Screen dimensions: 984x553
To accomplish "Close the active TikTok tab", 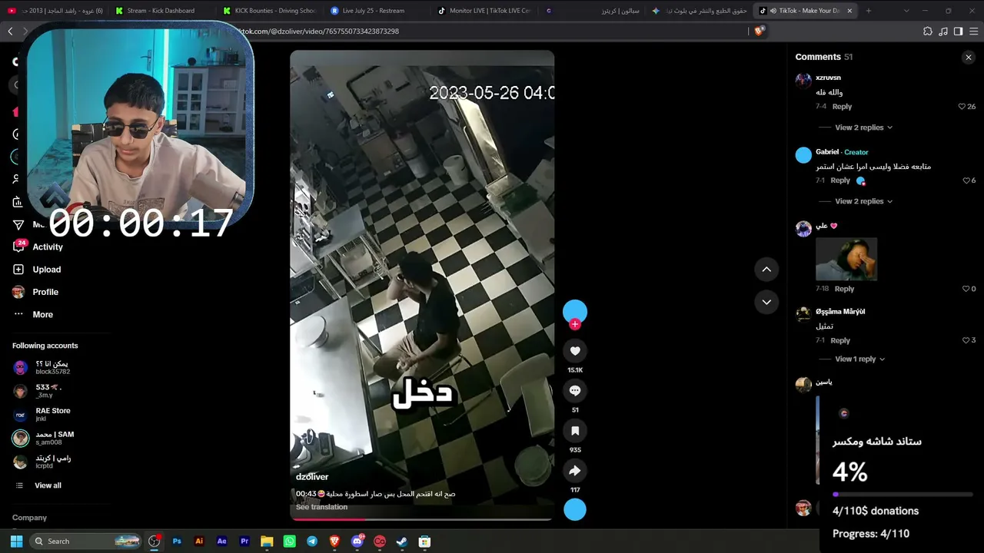I will point(849,11).
